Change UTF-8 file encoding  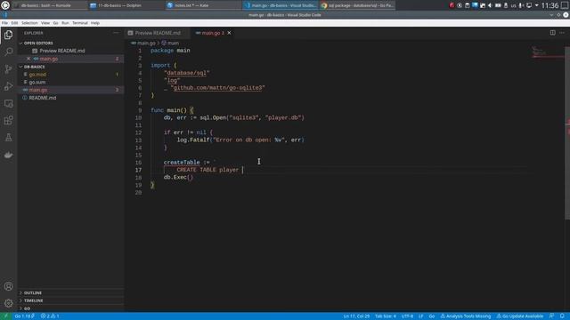[x=407, y=316]
